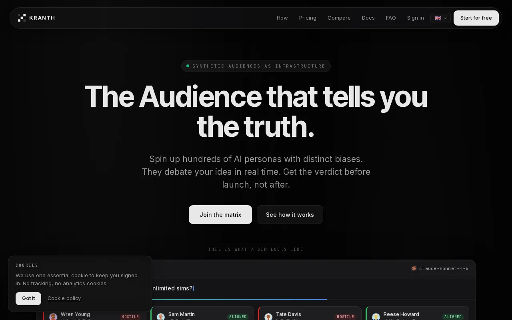Click Sign in in the header
512x320 pixels.
click(x=415, y=18)
